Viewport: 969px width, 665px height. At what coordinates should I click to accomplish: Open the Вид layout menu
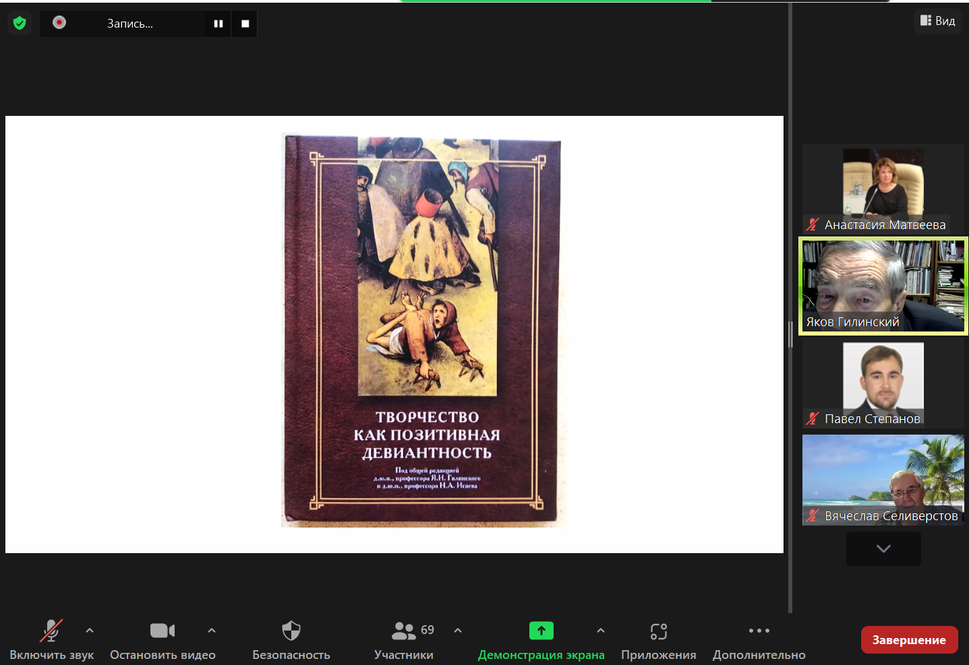click(x=938, y=21)
